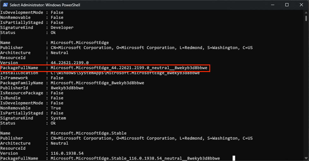Click the Version 44.22621.2199.0 text
Screen dimensions: 309x161
click(x=69, y=63)
